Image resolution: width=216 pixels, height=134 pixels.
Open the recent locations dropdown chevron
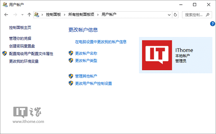click(22, 15)
